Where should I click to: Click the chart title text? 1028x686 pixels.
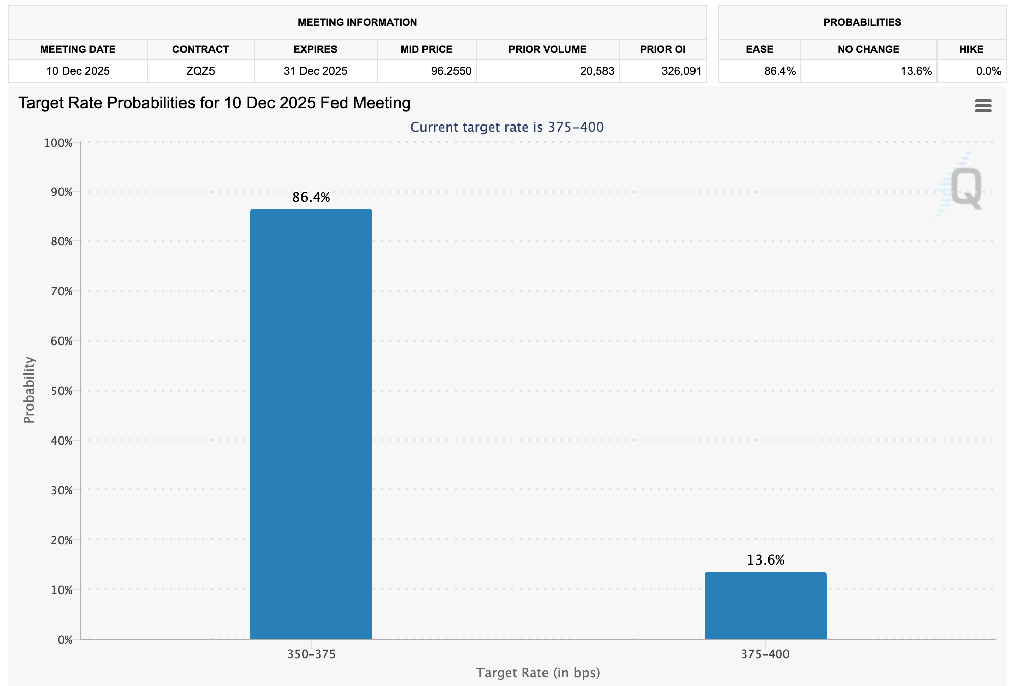tap(214, 103)
